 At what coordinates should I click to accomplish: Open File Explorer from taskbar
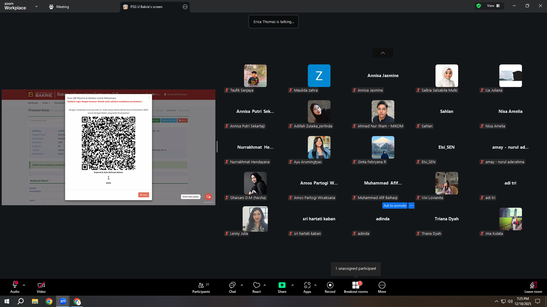tap(35, 301)
